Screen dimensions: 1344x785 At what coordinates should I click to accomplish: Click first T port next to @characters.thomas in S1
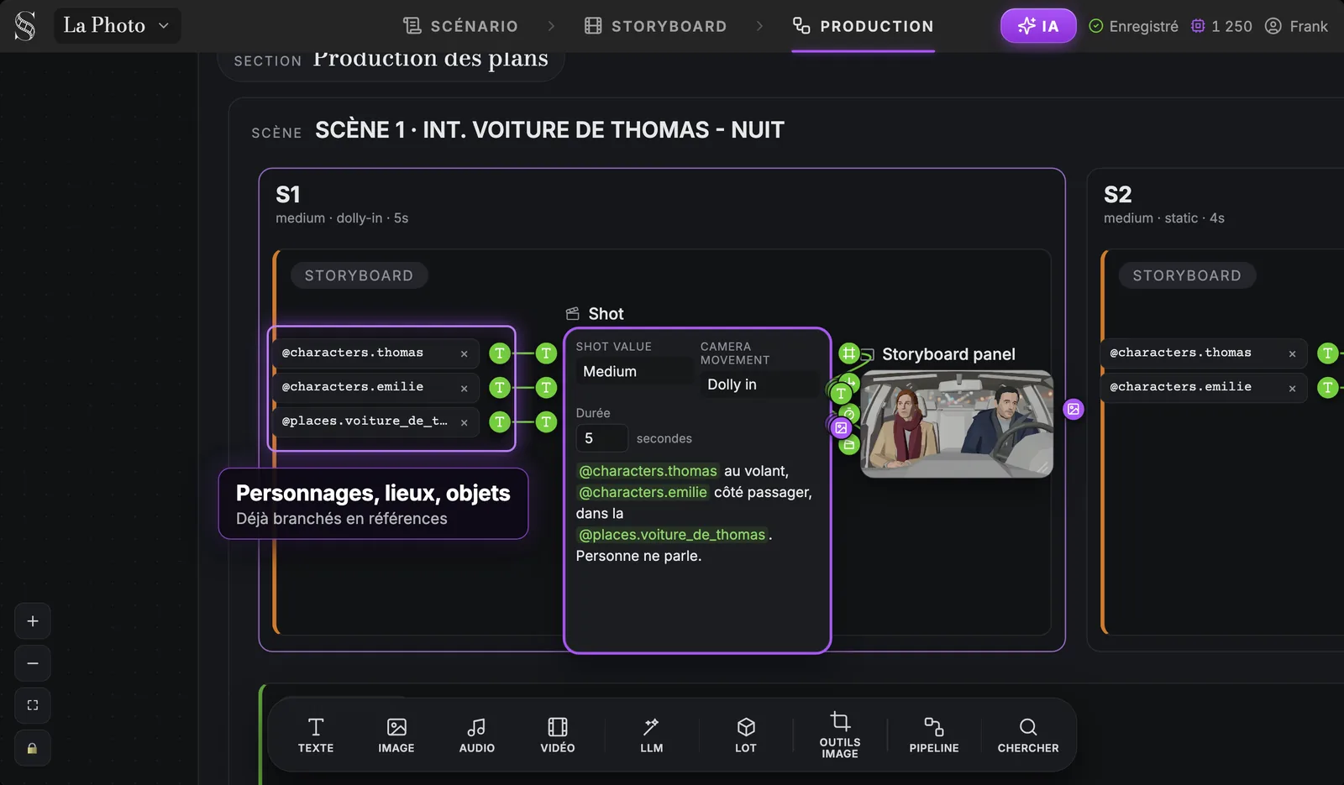[x=500, y=353]
